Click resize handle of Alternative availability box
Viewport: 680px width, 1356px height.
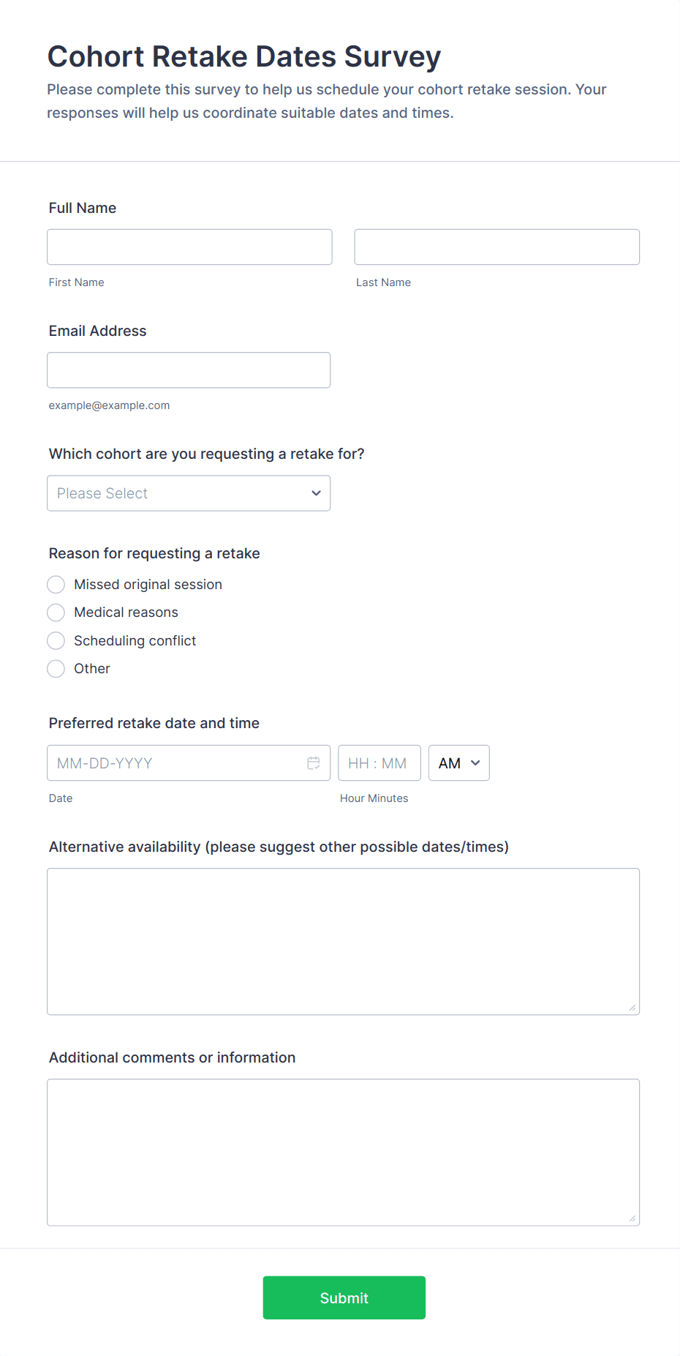tap(632, 1008)
